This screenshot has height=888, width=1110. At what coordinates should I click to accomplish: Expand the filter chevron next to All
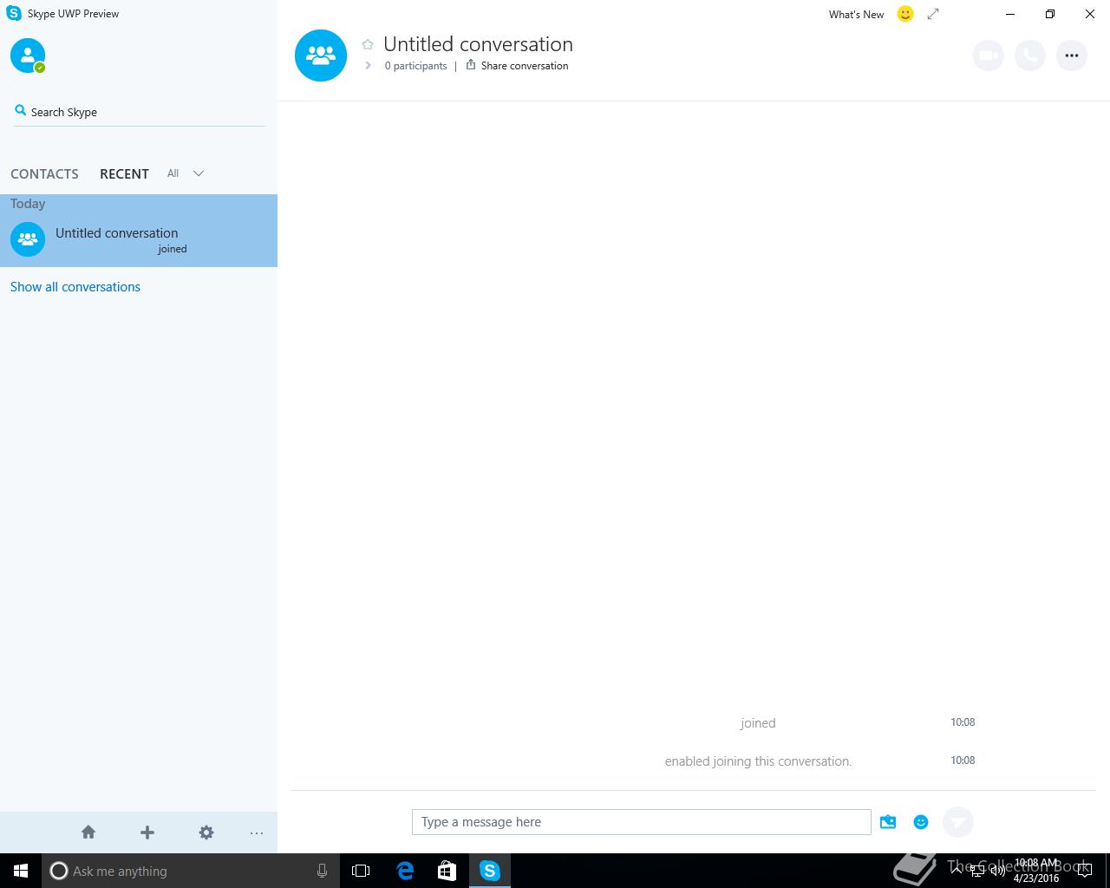199,173
